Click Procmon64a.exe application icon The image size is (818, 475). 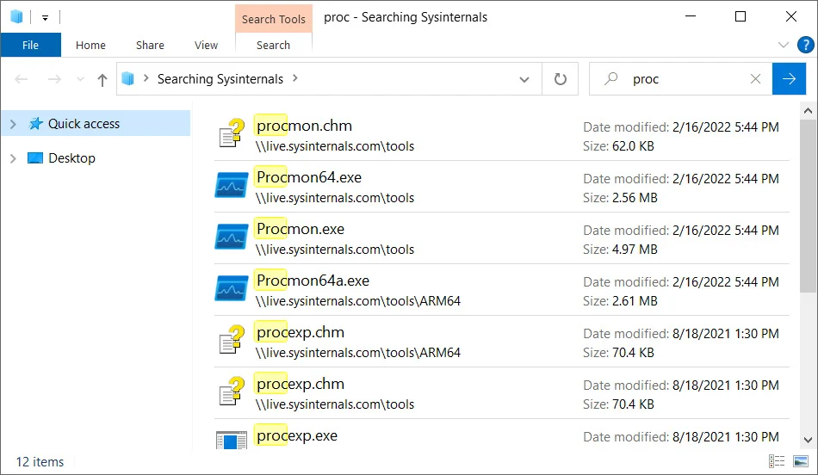[x=231, y=289]
